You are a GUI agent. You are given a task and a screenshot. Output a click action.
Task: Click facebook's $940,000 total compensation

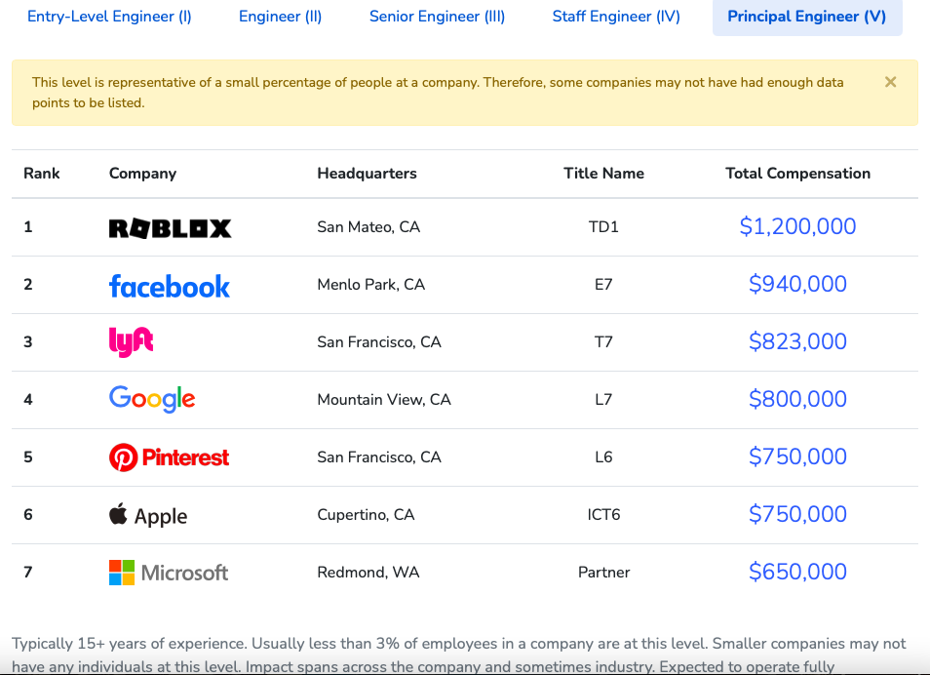pos(797,284)
